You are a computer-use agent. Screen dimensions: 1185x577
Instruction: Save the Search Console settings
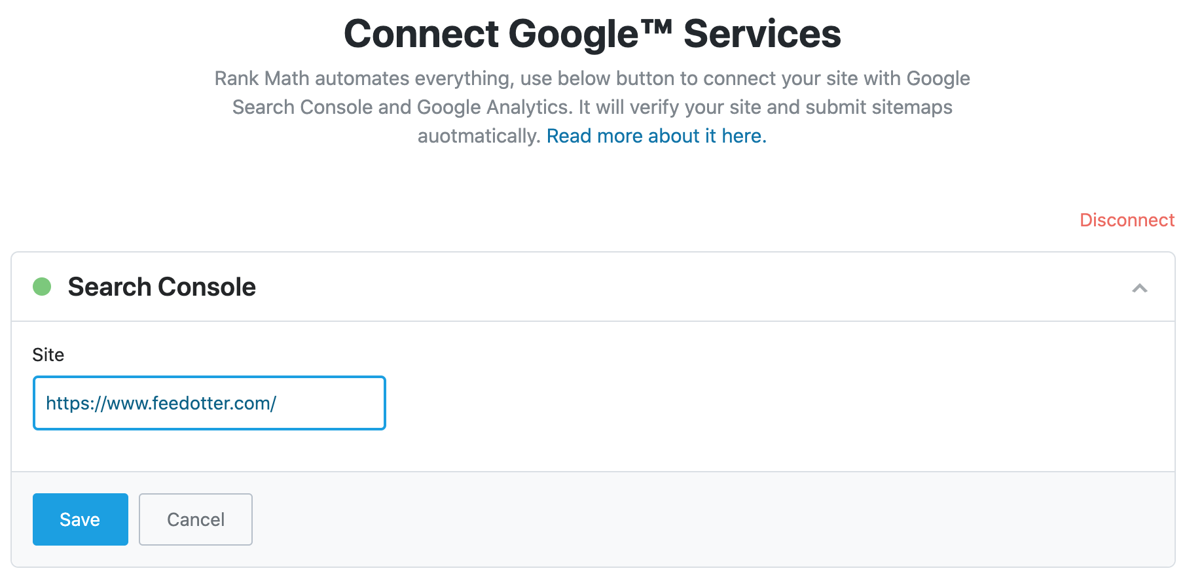(81, 519)
